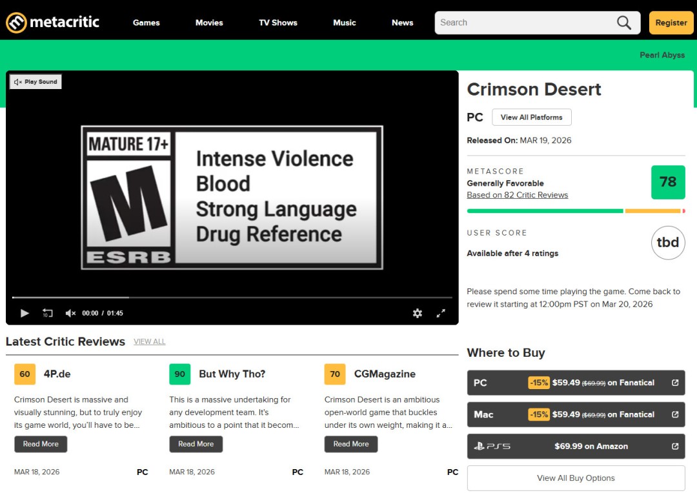Open the Mac Fanatical buy option
The image size is (697, 493).
coord(576,414)
